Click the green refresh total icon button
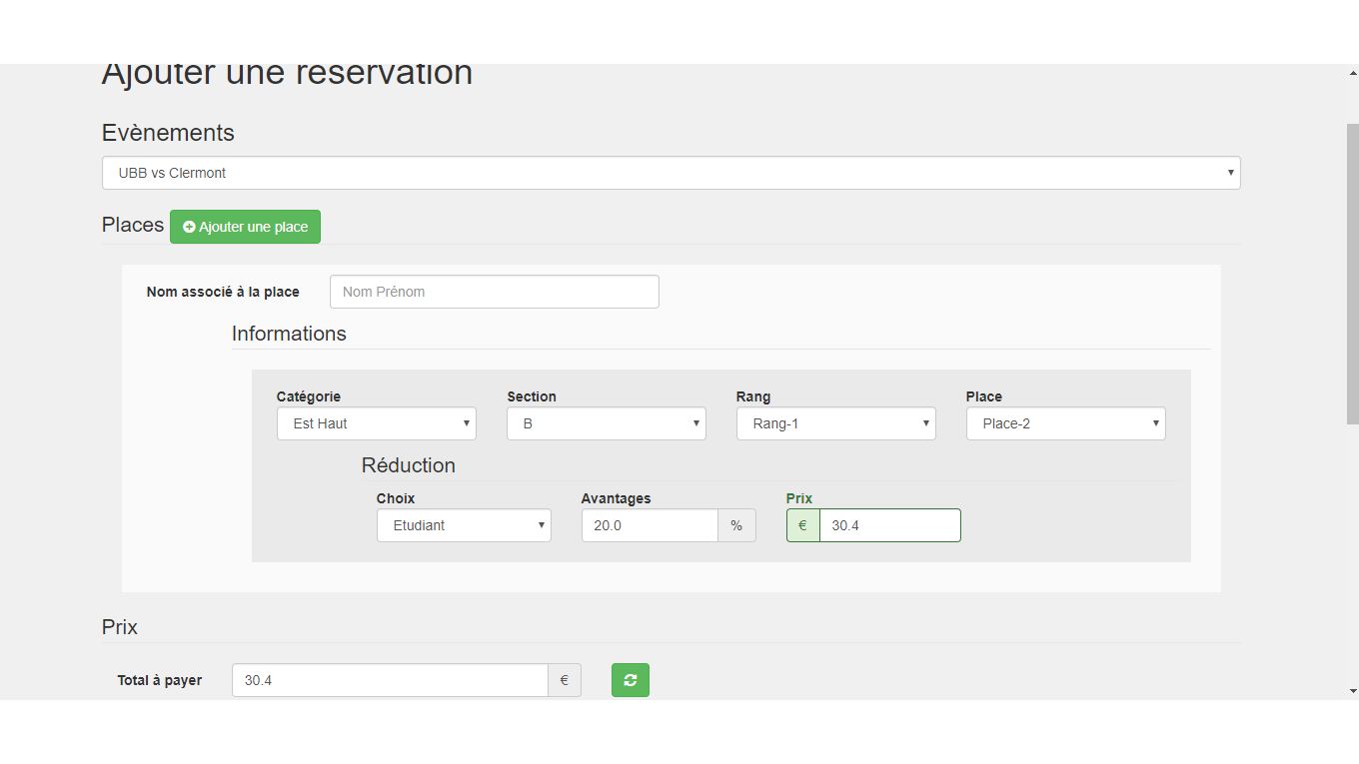 (630, 680)
